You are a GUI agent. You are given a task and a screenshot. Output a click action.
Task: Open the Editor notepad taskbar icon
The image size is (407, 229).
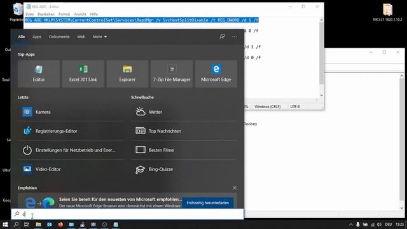coord(116,225)
